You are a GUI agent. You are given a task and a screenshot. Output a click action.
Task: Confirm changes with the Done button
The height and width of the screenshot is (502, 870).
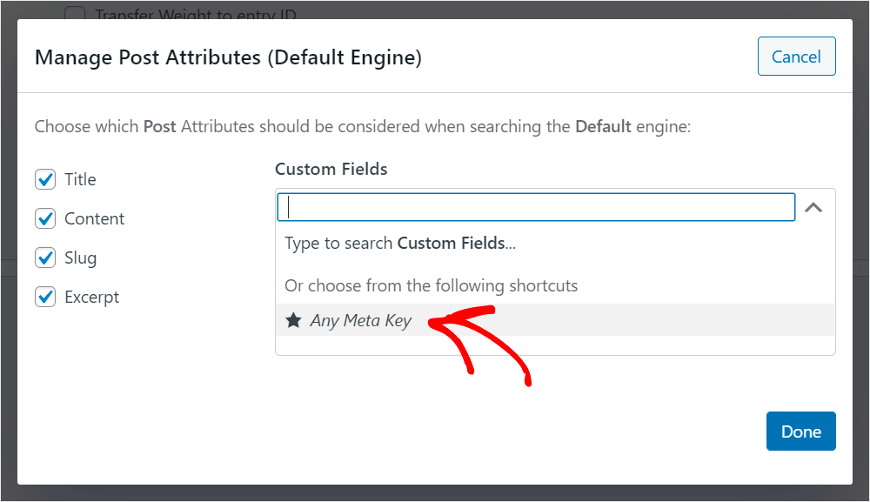pos(800,431)
